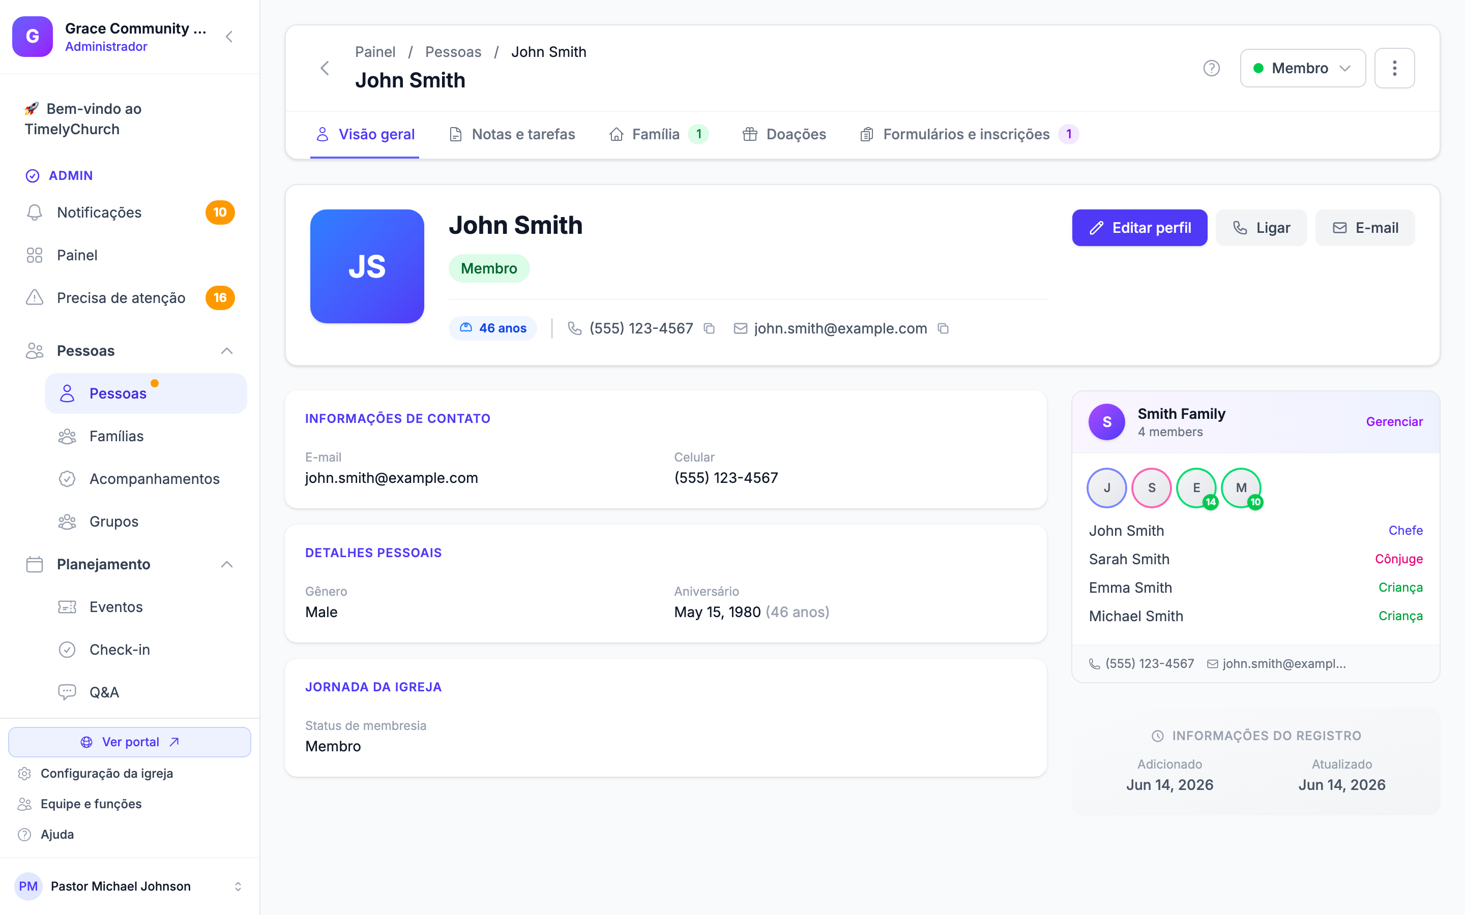
Task: Open the three-dot more options menu
Action: 1394,68
